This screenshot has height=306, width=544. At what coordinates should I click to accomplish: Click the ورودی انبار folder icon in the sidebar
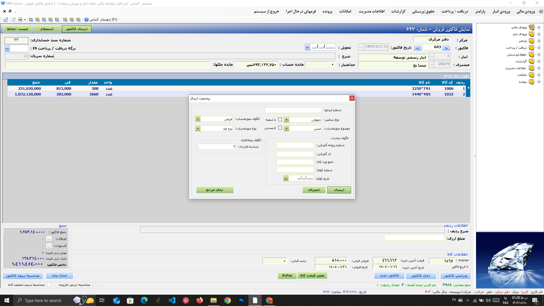(x=531, y=34)
